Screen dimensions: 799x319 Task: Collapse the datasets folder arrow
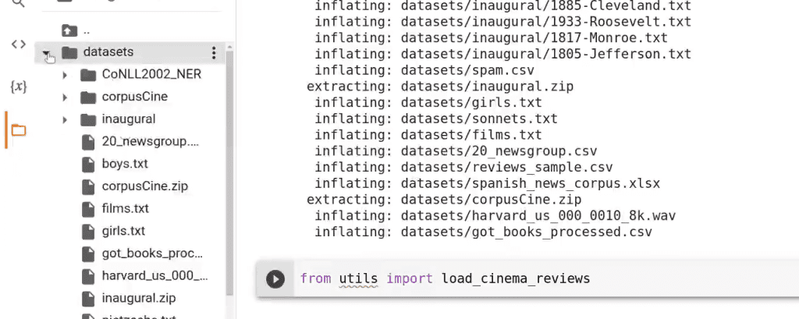coord(46,52)
